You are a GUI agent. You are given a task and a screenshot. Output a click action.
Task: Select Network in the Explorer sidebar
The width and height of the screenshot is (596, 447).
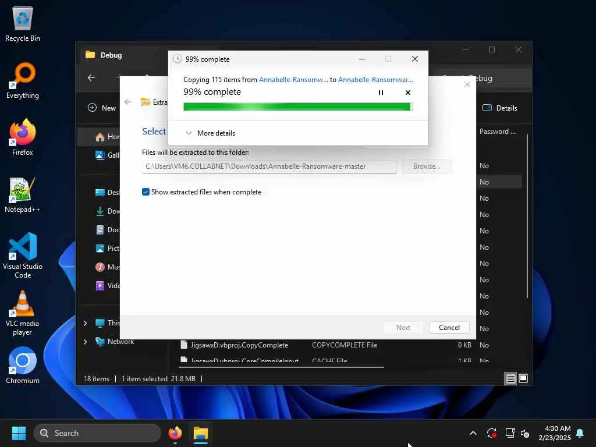(115, 341)
